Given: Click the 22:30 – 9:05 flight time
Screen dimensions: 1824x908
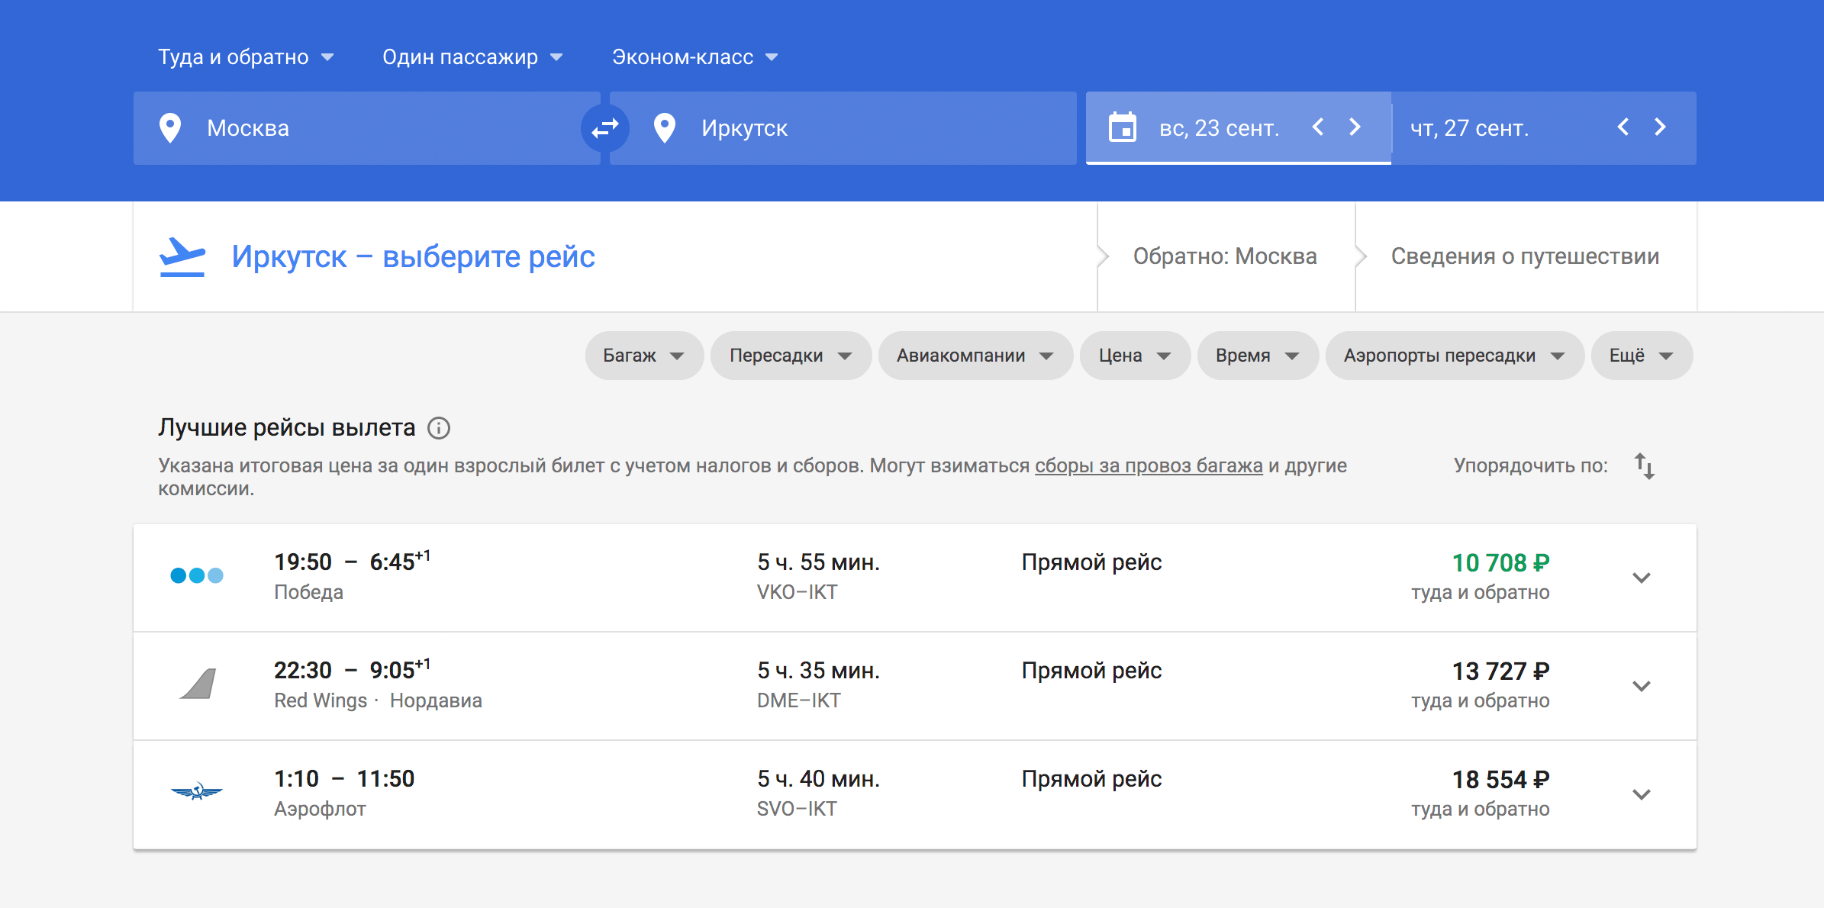Looking at the screenshot, I should pyautogui.click(x=352, y=670).
